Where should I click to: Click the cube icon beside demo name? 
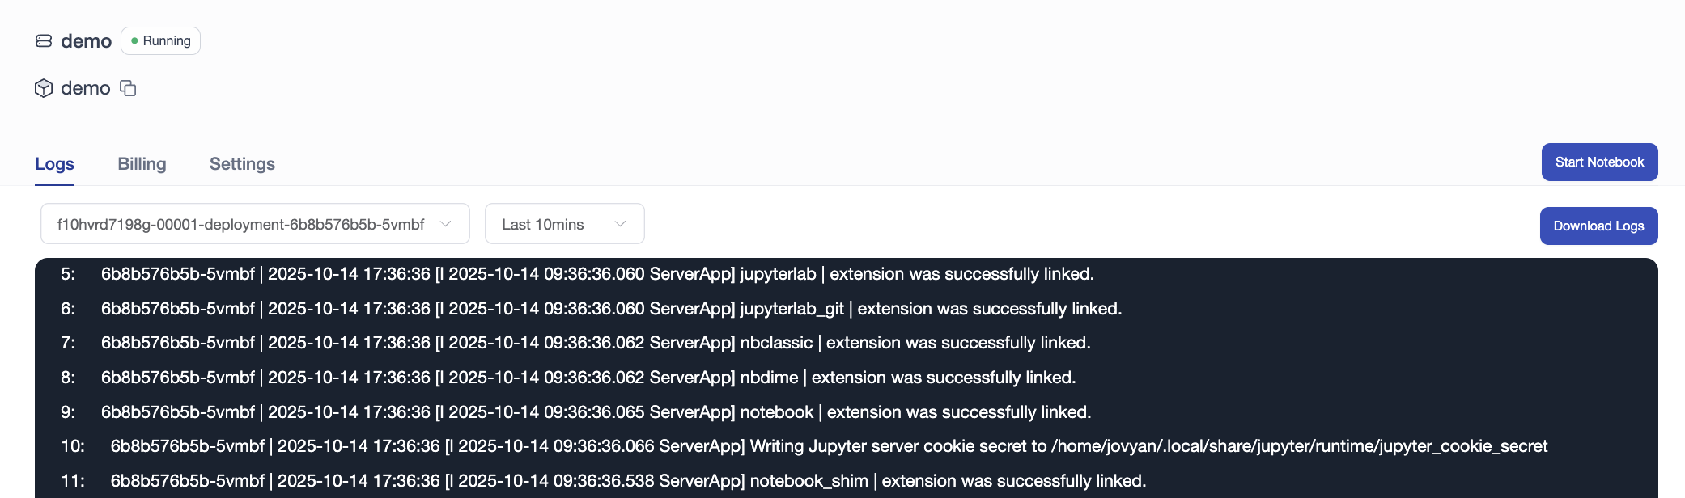[44, 88]
